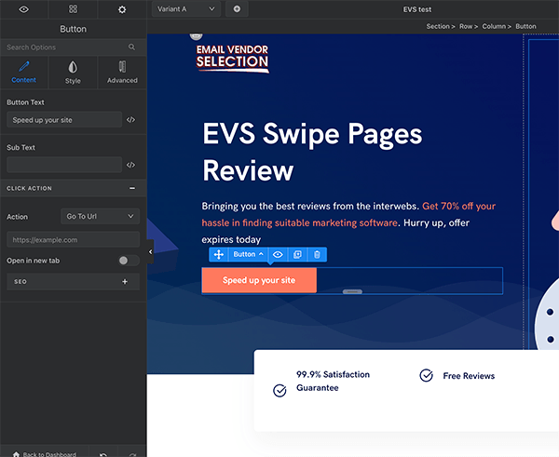Screen dimensions: 559x457
Task: Toggle Open in new tab switch
Action: tap(129, 261)
